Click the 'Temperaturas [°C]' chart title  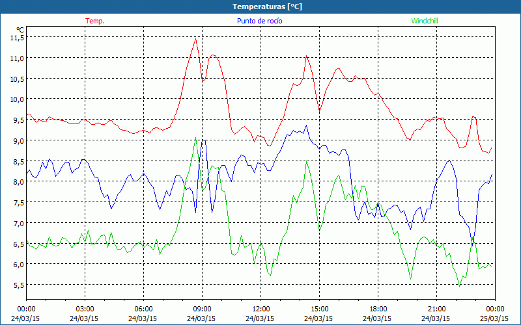(x=267, y=6)
